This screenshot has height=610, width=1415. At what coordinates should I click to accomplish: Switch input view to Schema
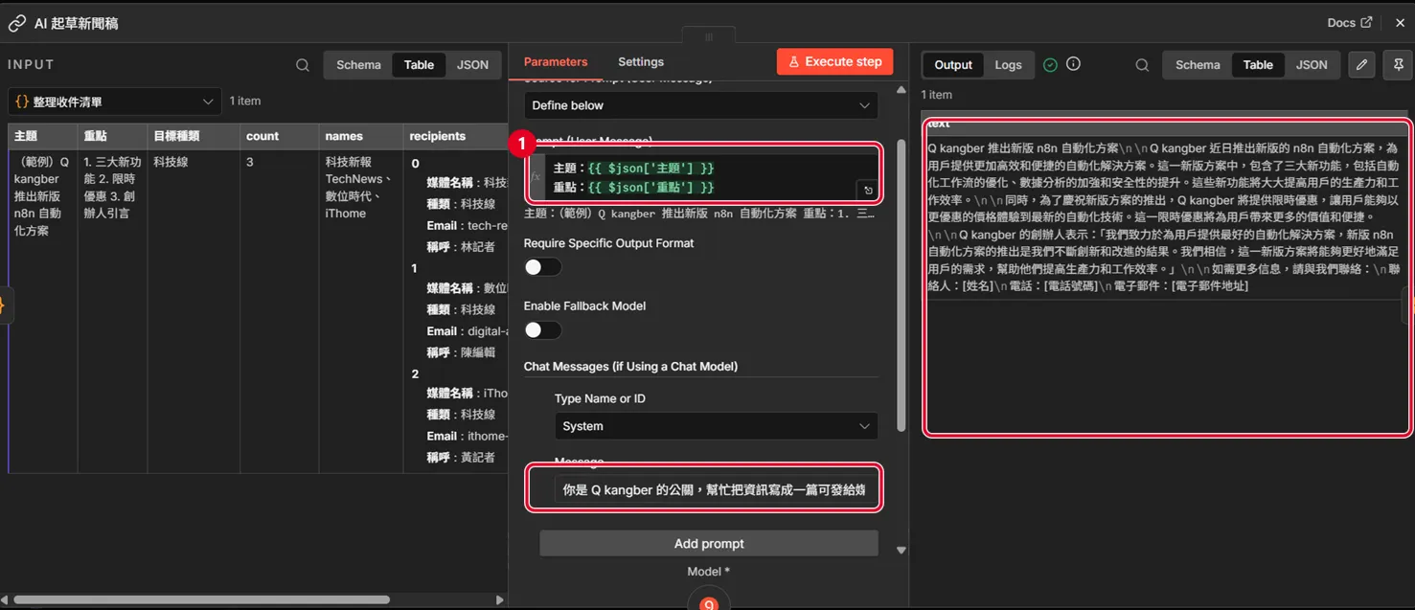click(358, 65)
